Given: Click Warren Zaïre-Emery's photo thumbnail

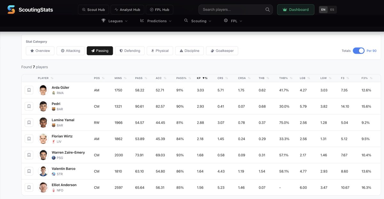Looking at the screenshot, I should (43, 155).
